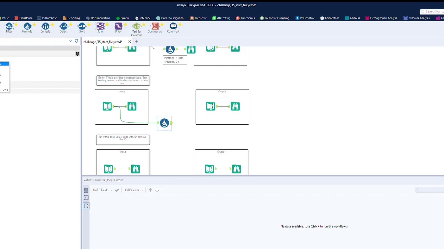444x249 pixels.
Task: Open the Connectors tool category
Action: pos(330,18)
